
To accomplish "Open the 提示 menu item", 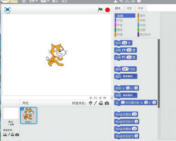I will point(55,1).
